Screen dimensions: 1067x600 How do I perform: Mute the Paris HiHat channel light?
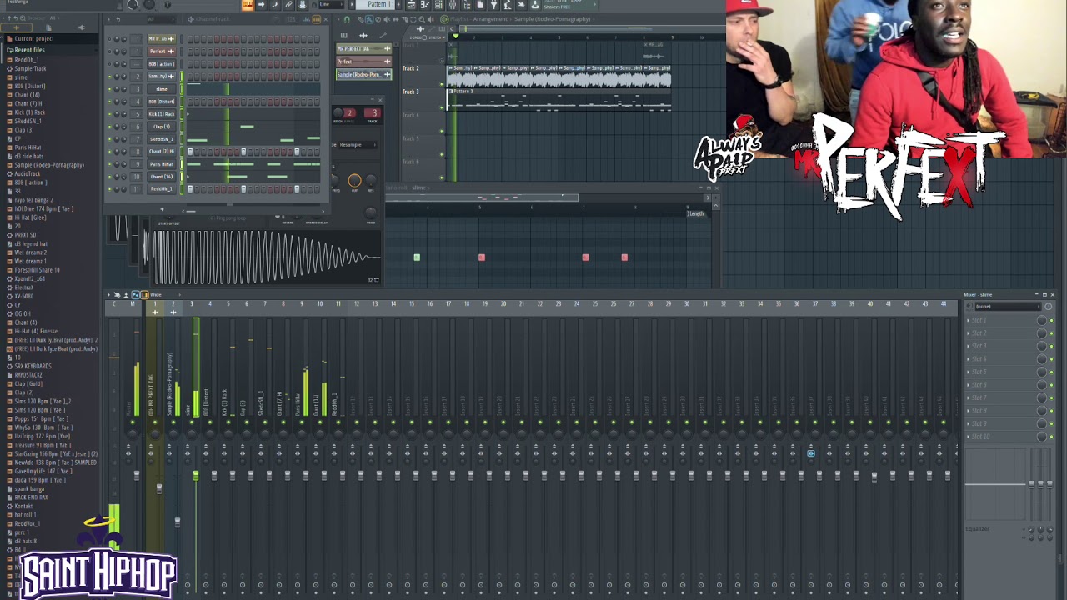(x=109, y=164)
